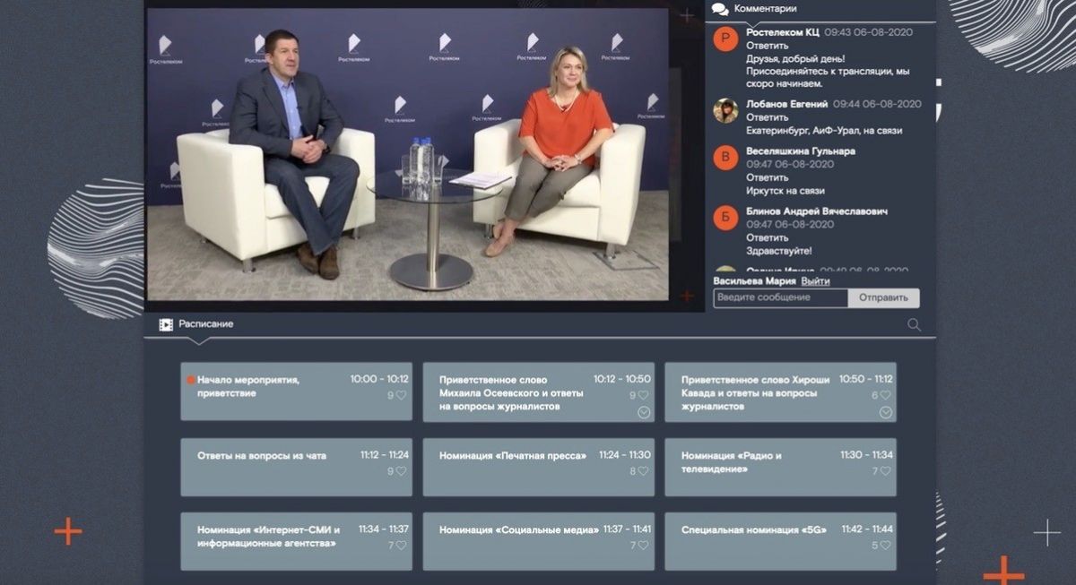This screenshot has height=585, width=1076.
Task: Click the speech bubbles icon beside Комментарии
Action: [719, 9]
